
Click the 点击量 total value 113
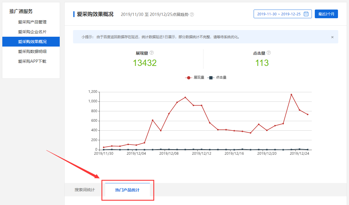click(262, 63)
